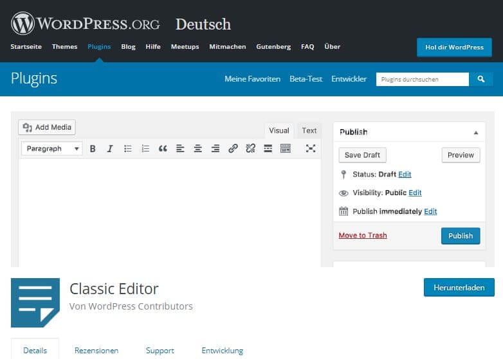Toggle italic formatting in editor toolbar
The height and width of the screenshot is (359, 503).
pos(110,148)
